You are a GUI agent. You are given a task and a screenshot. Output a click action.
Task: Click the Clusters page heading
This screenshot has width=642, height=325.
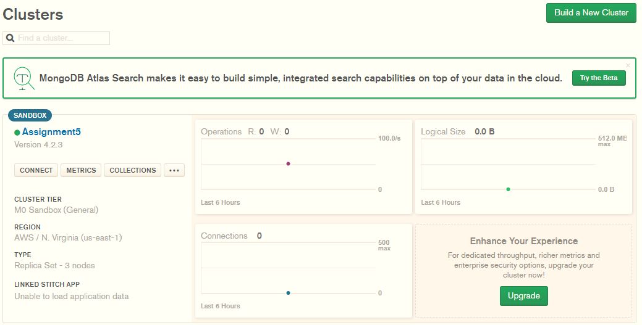pos(33,14)
